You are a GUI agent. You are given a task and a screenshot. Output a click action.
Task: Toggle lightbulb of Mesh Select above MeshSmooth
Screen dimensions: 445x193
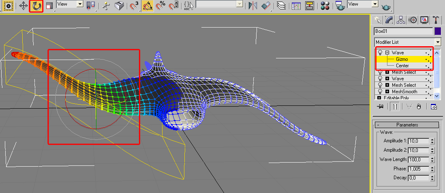[x=380, y=85]
